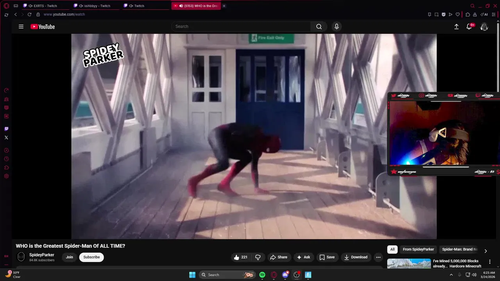The image size is (500, 281).
Task: Click the address bar URL youtube.com/watch
Action: pyautogui.click(x=64, y=14)
